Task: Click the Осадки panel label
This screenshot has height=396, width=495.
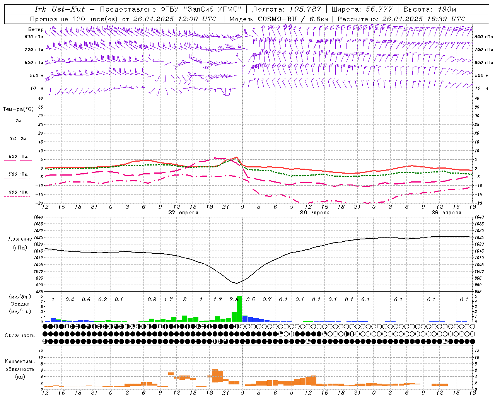Action: [x=20, y=304]
